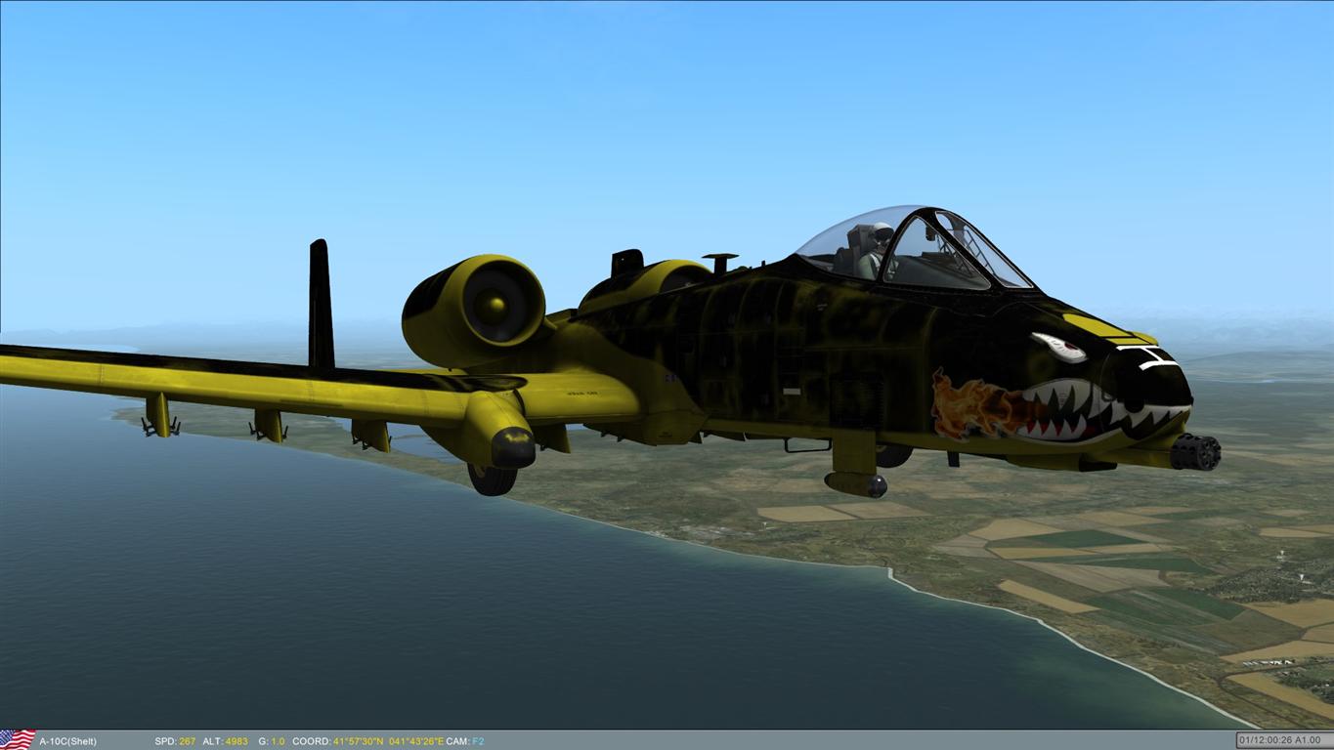Click the CAM F2 camera indicator
Image resolution: width=1334 pixels, height=750 pixels.
pyautogui.click(x=465, y=742)
